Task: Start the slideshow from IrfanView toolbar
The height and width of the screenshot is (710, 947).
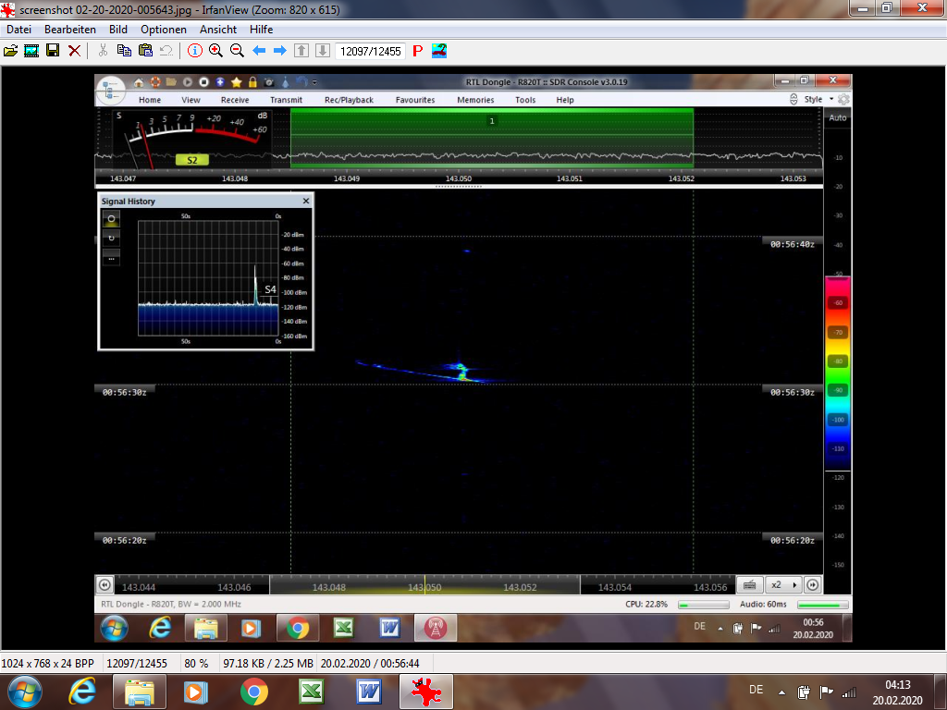Action: [x=31, y=51]
